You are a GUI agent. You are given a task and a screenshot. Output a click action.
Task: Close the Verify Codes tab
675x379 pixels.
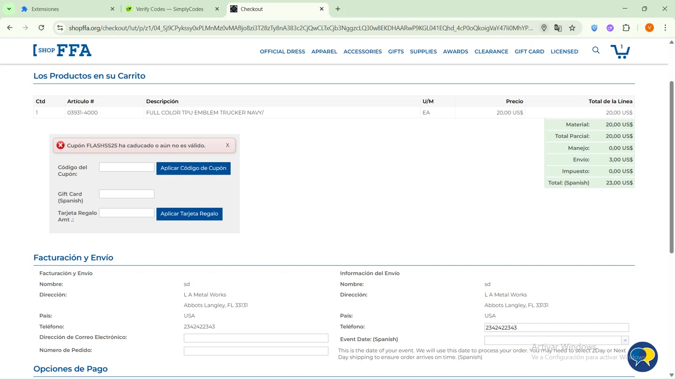(x=217, y=9)
